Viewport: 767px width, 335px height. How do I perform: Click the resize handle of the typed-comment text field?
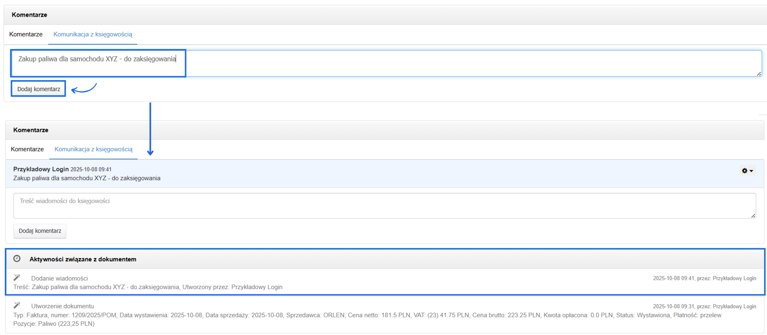[x=759, y=73]
